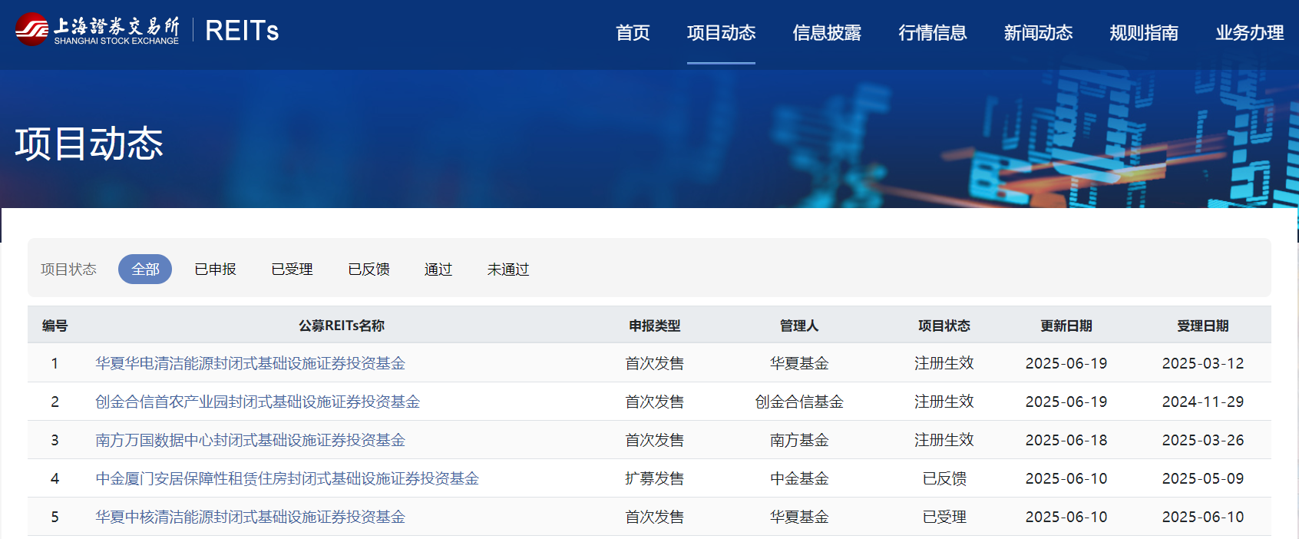The height and width of the screenshot is (539, 1299).
Task: Open 南方万国数据中心 fund details
Action: [250, 440]
